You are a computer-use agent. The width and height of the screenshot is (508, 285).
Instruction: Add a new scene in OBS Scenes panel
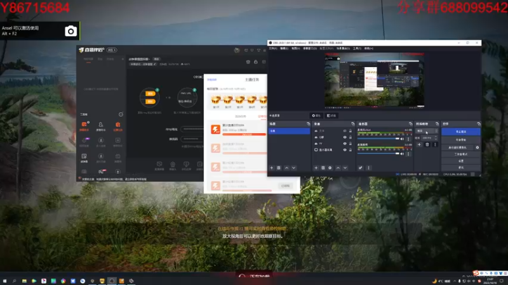(x=272, y=168)
